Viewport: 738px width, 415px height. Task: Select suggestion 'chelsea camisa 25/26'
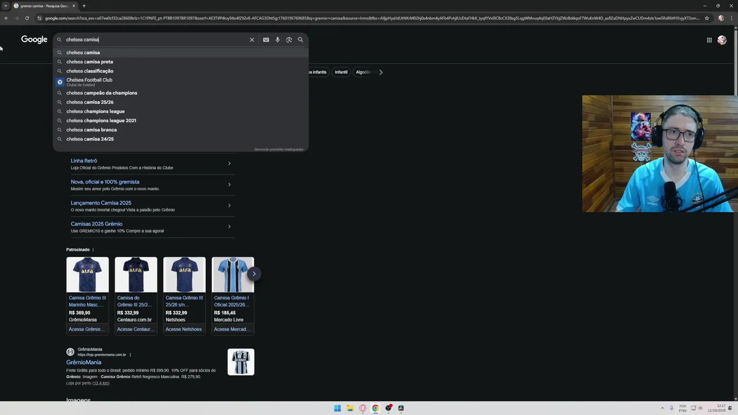click(x=180, y=102)
